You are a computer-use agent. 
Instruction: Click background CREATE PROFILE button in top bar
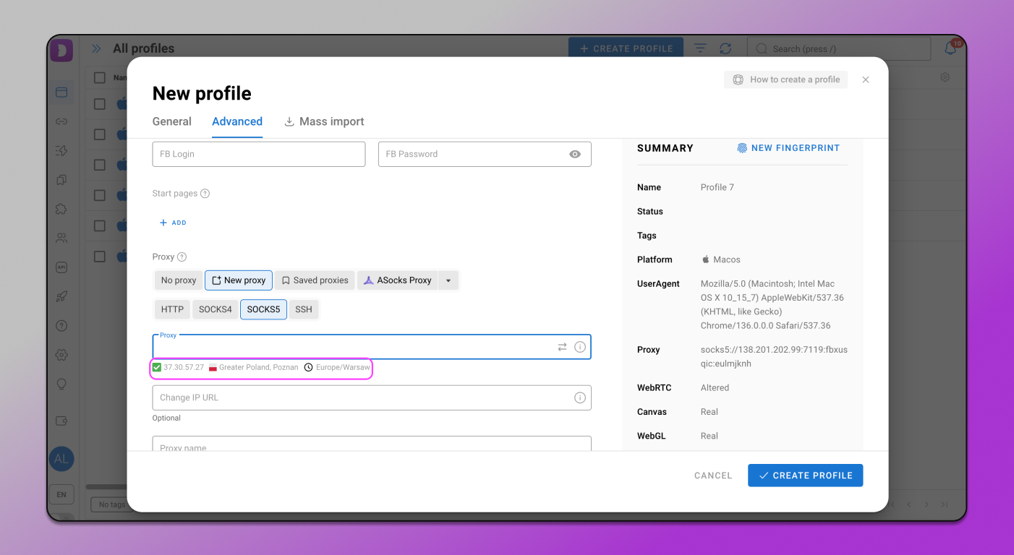pyautogui.click(x=626, y=48)
